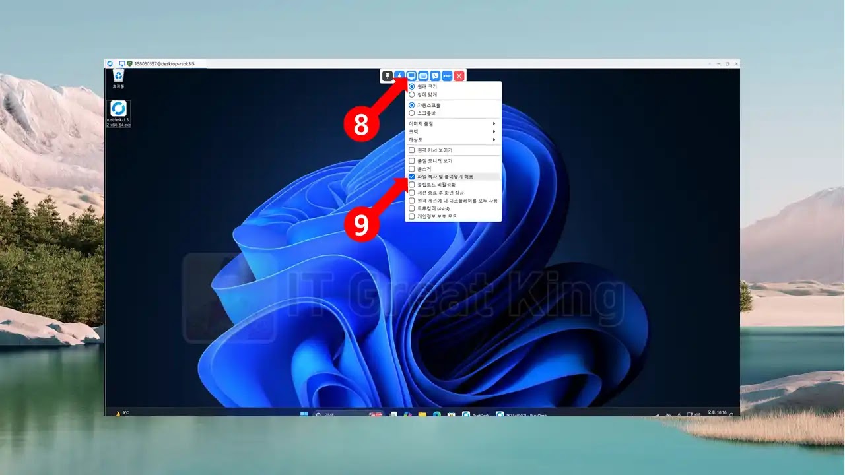845x475 pixels.
Task: Open the Microsoft Store icon in remote taskbar
Action: (x=451, y=414)
